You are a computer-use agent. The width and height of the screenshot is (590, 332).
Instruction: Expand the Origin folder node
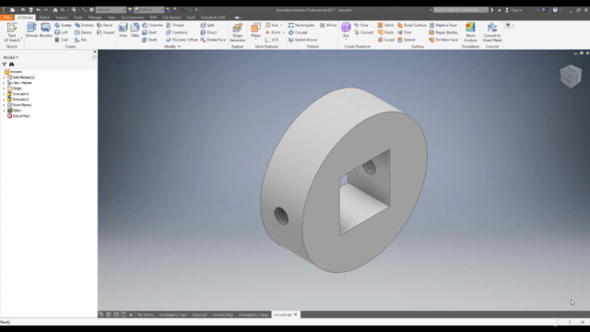(x=4, y=89)
